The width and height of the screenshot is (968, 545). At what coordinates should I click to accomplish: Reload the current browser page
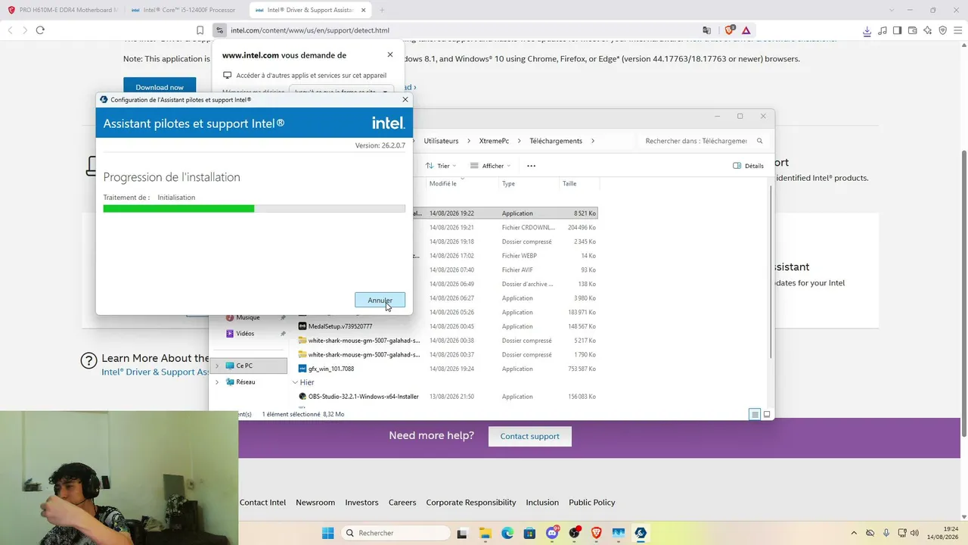pos(40,30)
